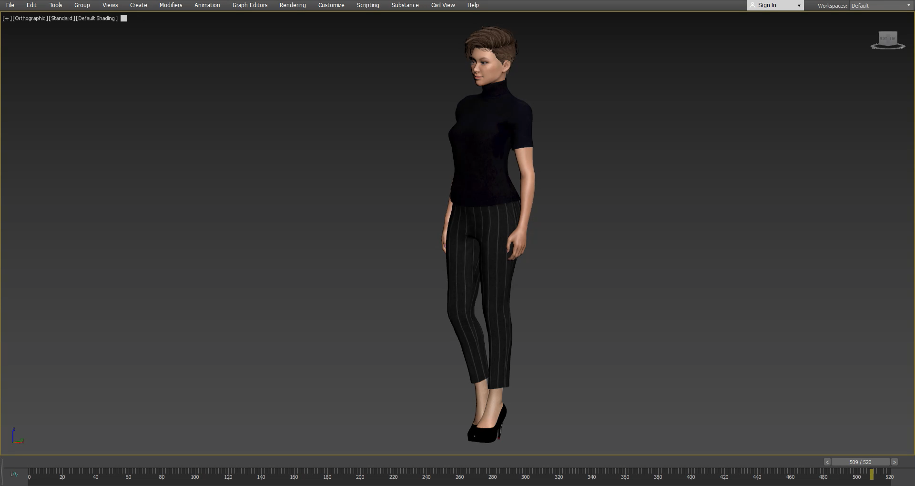Step to next frame with right arrow
The width and height of the screenshot is (915, 486).
[895, 462]
